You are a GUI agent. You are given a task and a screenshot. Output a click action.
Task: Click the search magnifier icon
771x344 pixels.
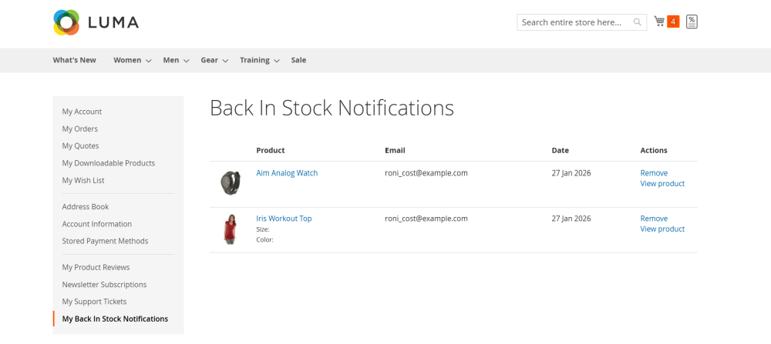click(638, 22)
